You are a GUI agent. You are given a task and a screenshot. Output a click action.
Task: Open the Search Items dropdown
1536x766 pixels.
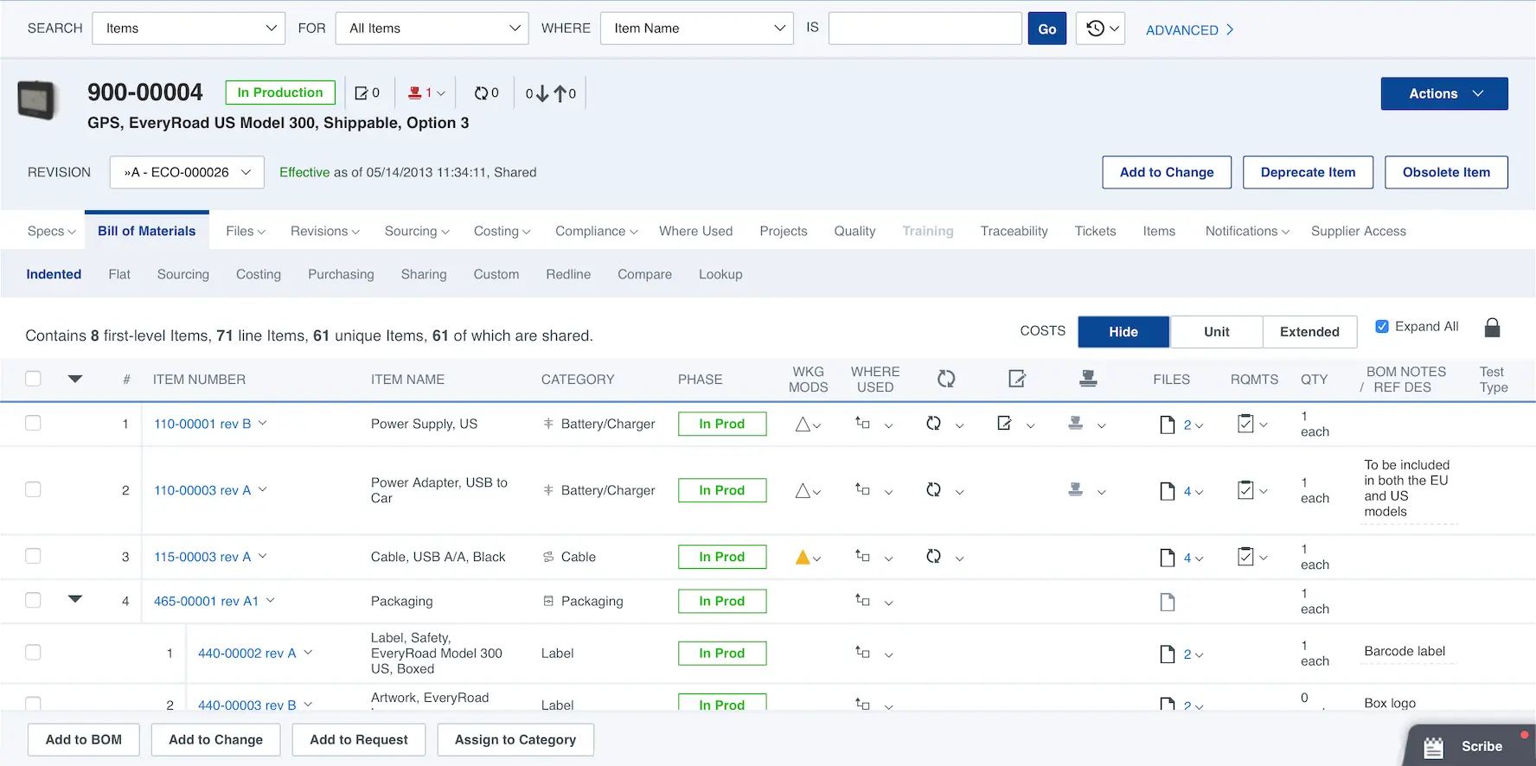(189, 29)
